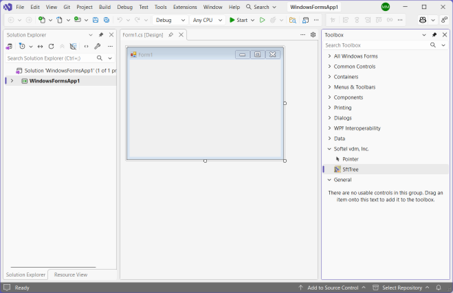Click the notifications bell in status bar
453x293 pixels.
point(439,288)
